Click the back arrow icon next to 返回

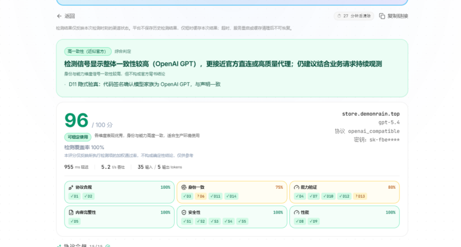[59, 16]
